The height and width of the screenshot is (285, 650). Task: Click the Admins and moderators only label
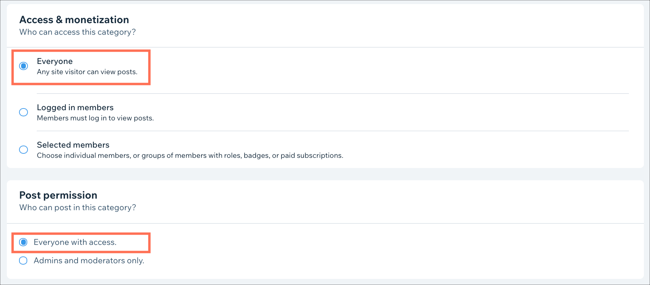[89, 261]
